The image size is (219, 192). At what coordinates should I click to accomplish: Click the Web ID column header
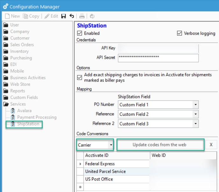(x=183, y=155)
